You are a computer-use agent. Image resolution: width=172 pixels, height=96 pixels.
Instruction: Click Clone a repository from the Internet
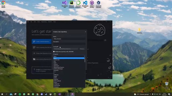(x=42, y=47)
